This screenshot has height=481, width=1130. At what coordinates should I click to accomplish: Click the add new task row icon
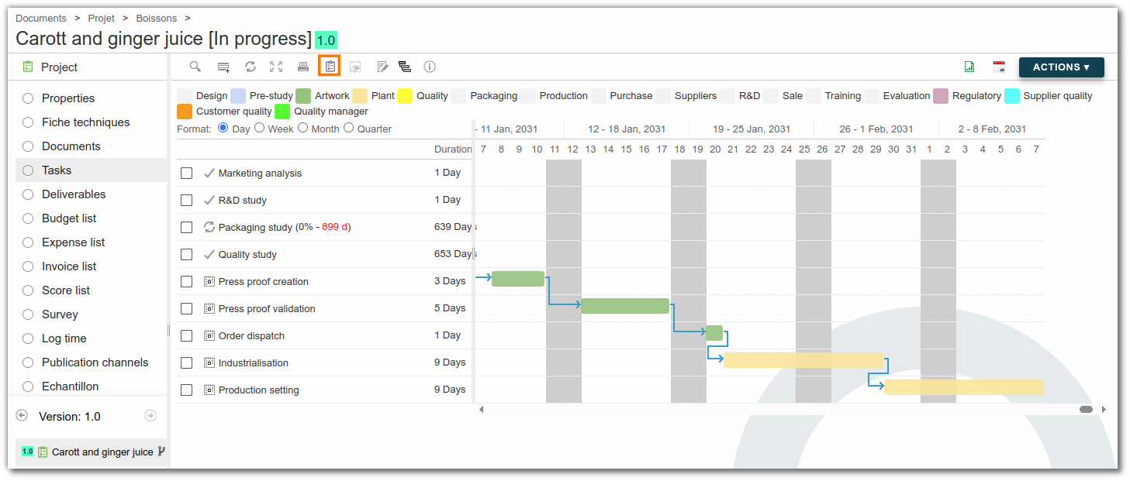click(223, 67)
